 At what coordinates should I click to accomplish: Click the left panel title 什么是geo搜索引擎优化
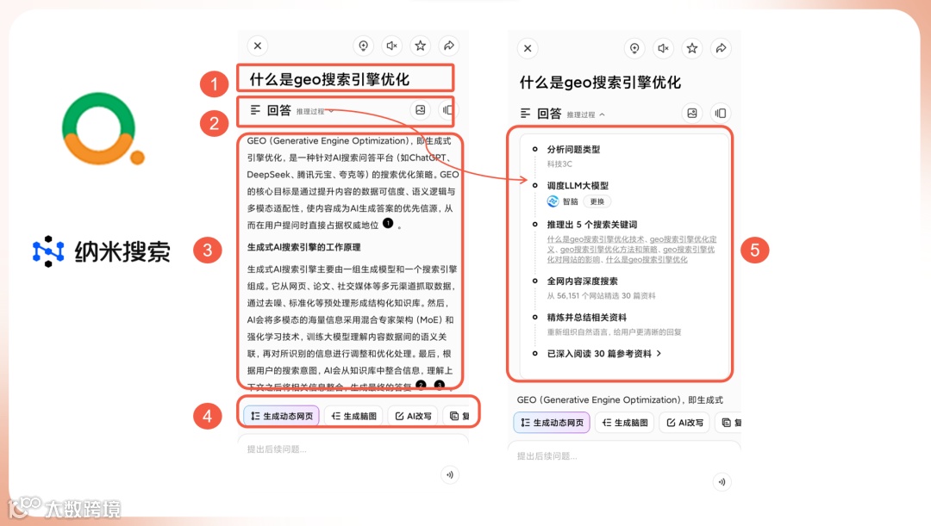tap(329, 79)
